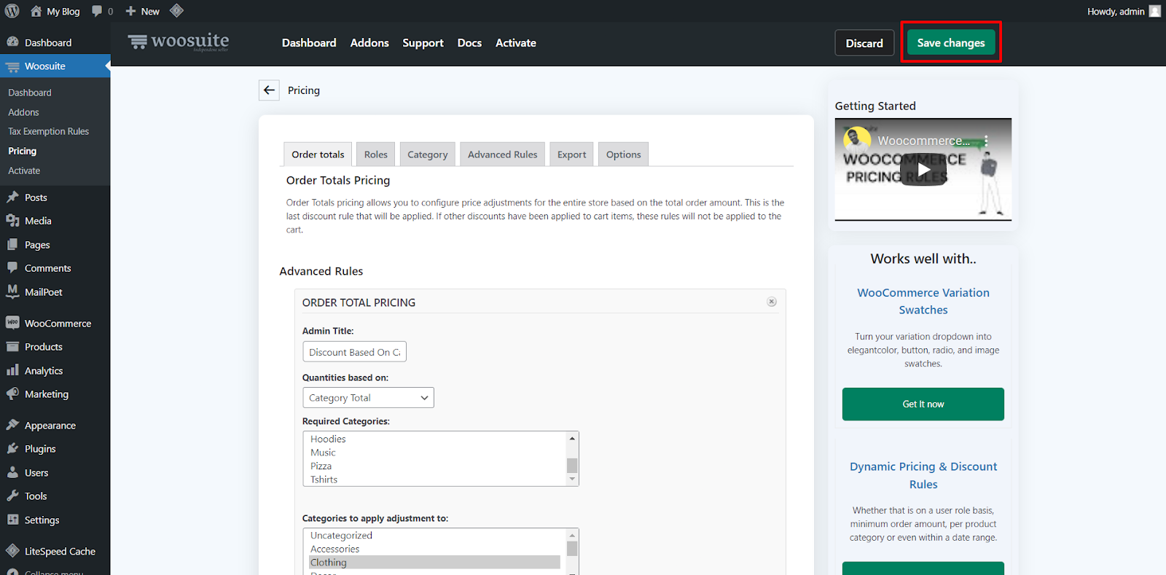Viewport: 1166px width, 575px height.
Task: Click Get It now button
Action: click(923, 404)
